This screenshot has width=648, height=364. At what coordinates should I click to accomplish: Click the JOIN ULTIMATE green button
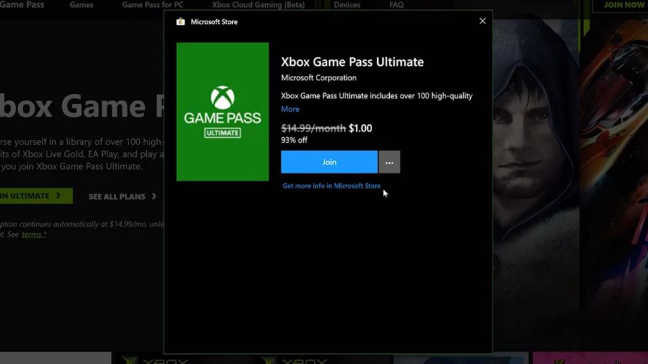coord(36,196)
